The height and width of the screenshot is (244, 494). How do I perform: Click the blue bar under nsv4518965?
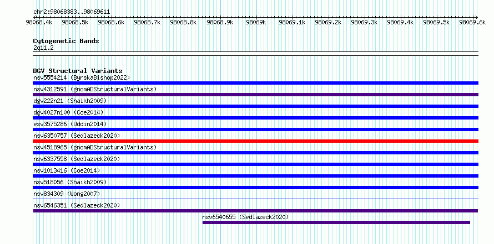pyautogui.click(x=256, y=153)
